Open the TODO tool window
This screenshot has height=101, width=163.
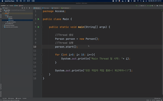pos(5,98)
